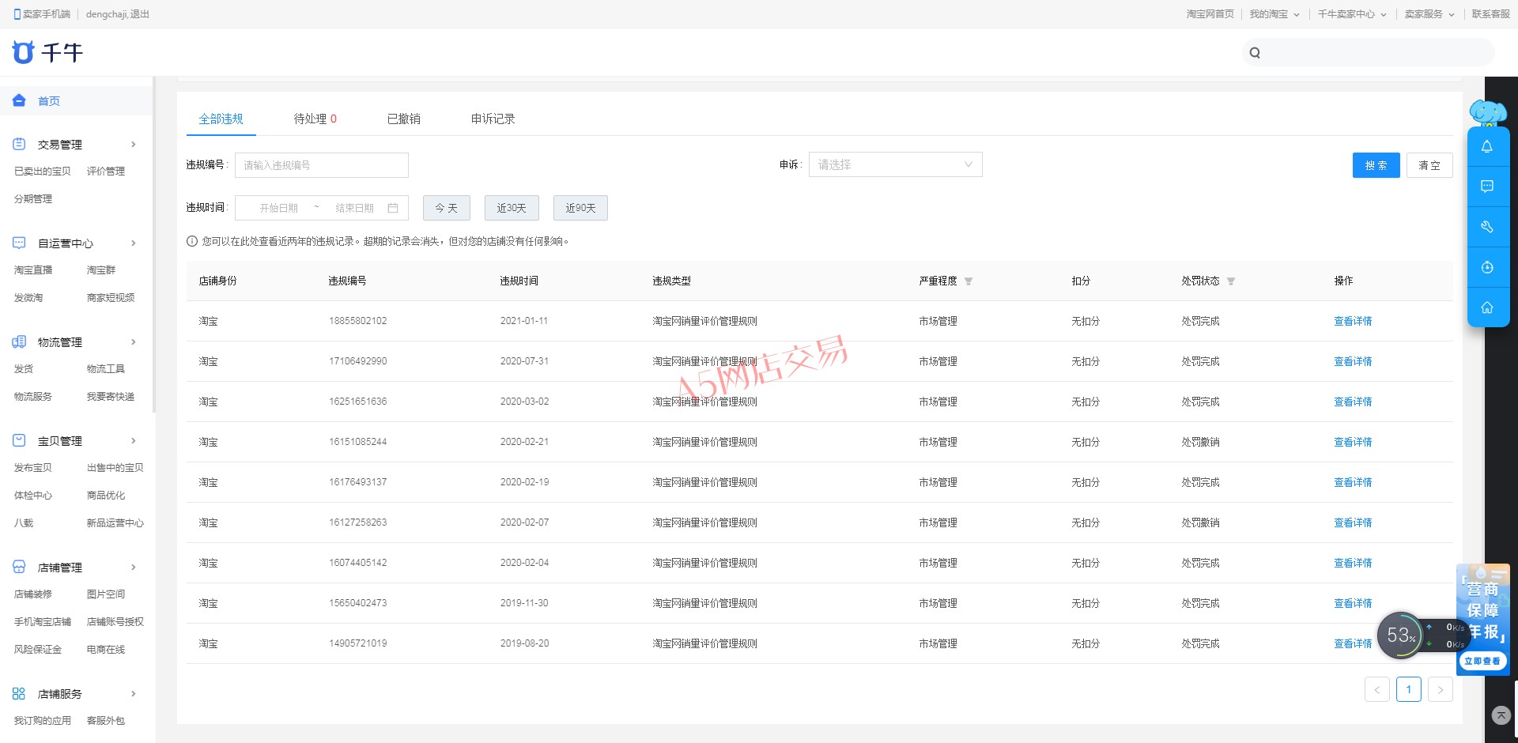This screenshot has width=1518, height=743.
Task: Select page 1 in pagination
Action: coord(1409,689)
